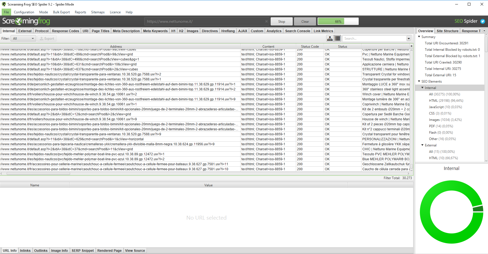Viewport: 488px width, 254px height.
Task: Click the 66% crawl progress bar
Action: point(338,21)
